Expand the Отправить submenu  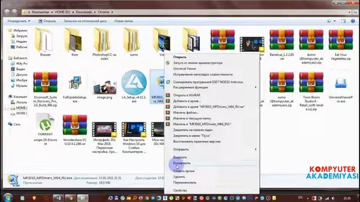tap(212, 149)
